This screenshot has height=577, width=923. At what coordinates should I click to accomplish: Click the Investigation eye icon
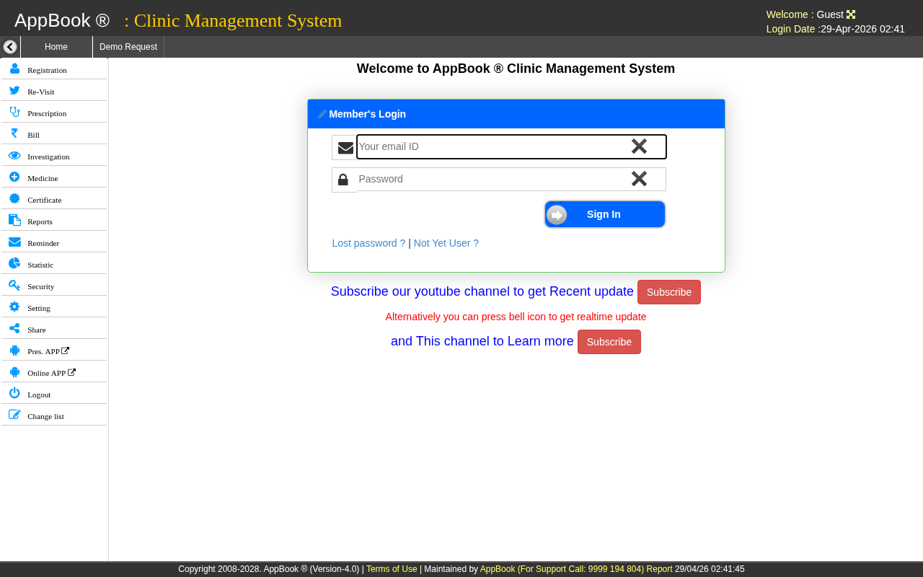point(14,155)
